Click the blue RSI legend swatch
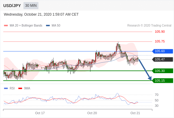This screenshot has height=118, width=174. (x=6, y=88)
